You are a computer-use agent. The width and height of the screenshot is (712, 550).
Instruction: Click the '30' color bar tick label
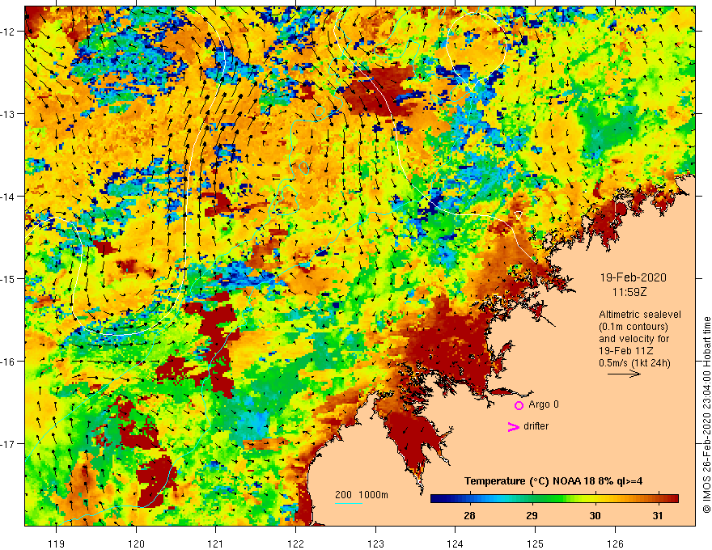(595, 515)
